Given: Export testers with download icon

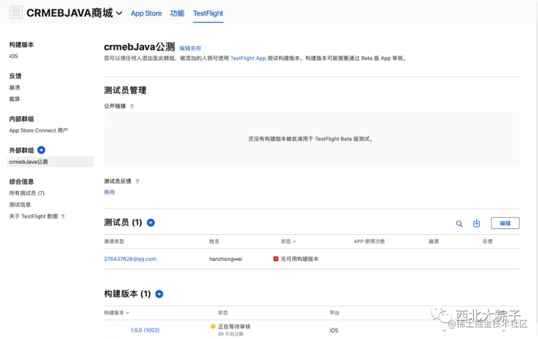Looking at the screenshot, I should (477, 223).
